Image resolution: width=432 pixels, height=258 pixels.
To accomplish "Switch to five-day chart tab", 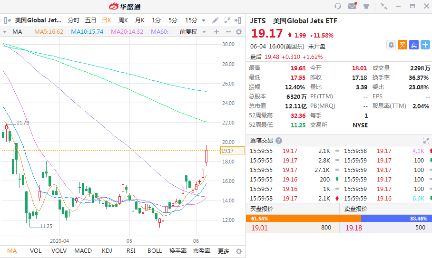I will point(91,20).
